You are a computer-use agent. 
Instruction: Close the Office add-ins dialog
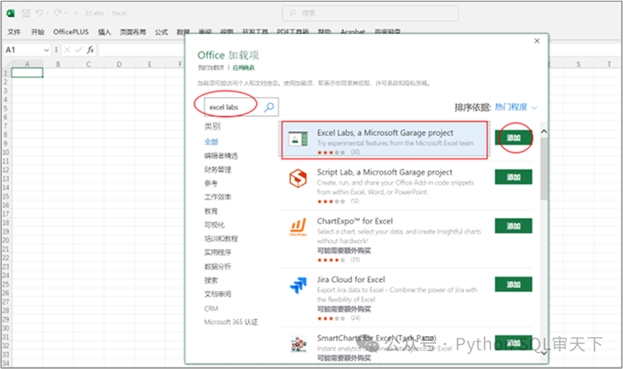point(537,41)
